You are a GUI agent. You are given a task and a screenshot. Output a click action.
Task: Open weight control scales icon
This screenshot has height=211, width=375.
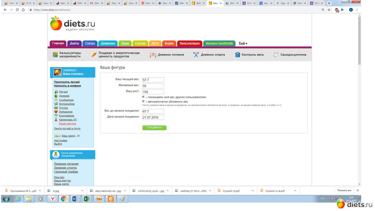pyautogui.click(x=237, y=55)
